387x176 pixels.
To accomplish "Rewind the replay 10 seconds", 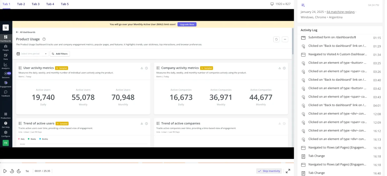I will (12, 171).
